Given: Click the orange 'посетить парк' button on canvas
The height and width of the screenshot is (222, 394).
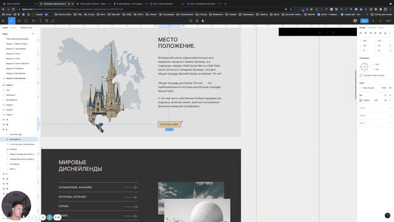Looking at the screenshot, I should [x=169, y=125].
